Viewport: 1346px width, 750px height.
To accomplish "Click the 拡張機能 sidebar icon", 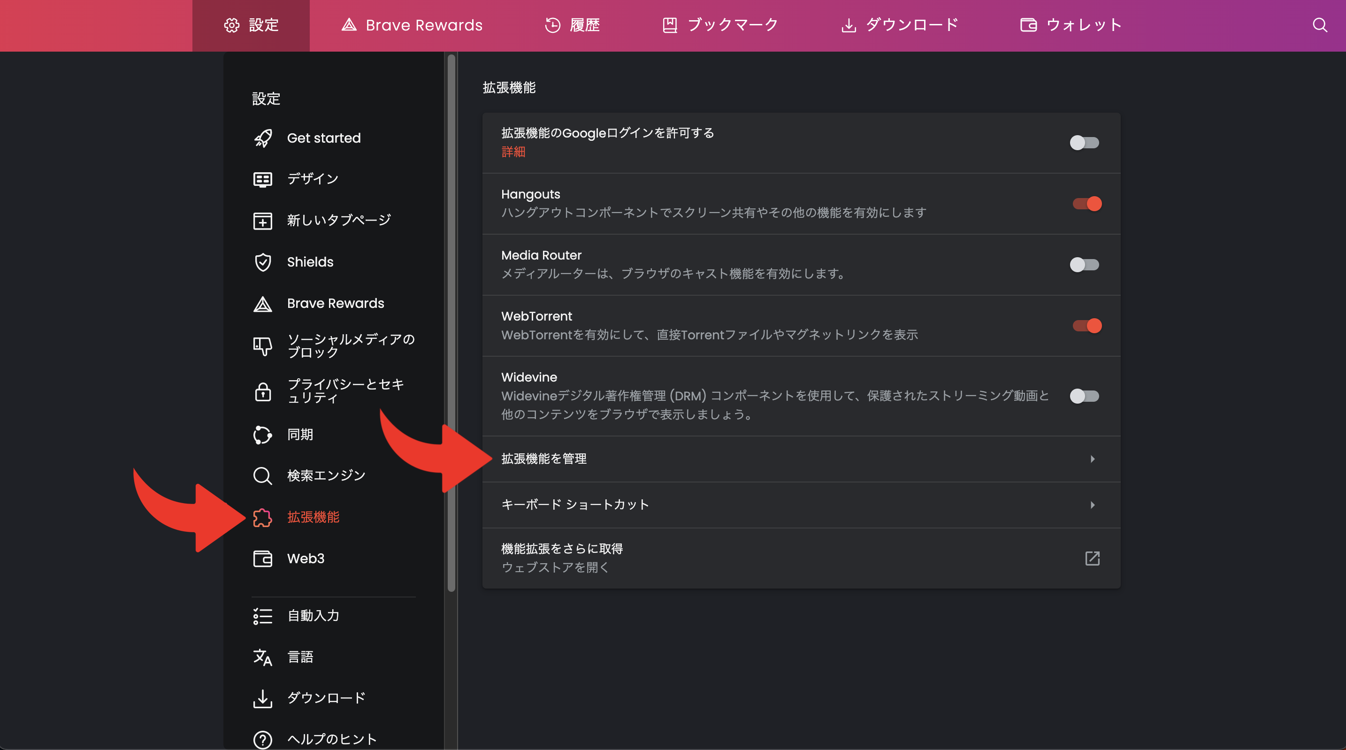I will [262, 517].
